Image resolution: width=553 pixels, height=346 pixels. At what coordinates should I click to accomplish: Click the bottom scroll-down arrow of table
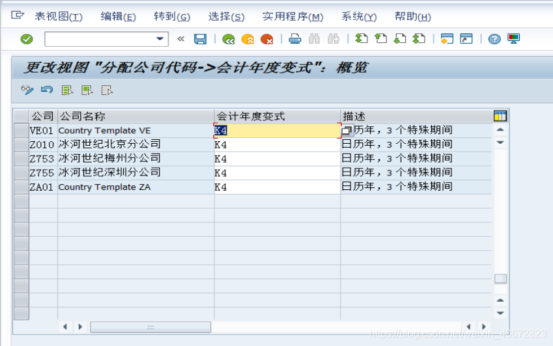coord(500,313)
